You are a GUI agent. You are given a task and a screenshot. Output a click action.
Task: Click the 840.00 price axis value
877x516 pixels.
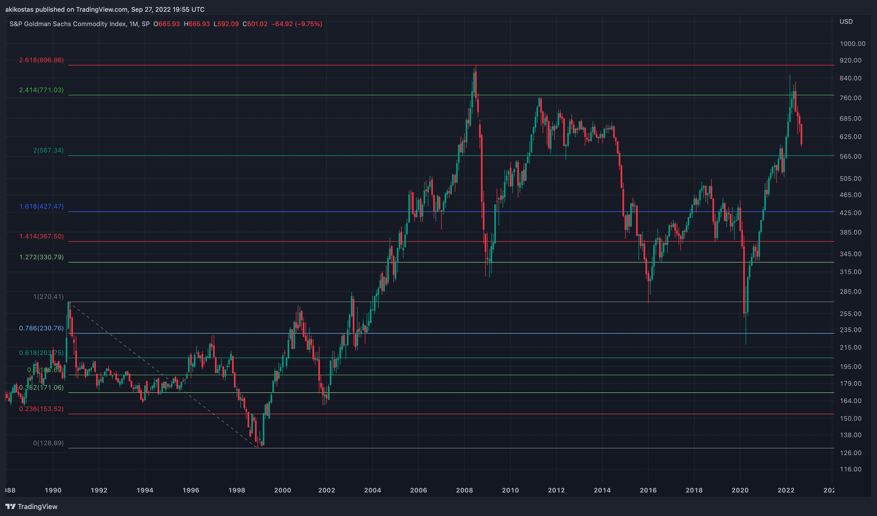[851, 78]
